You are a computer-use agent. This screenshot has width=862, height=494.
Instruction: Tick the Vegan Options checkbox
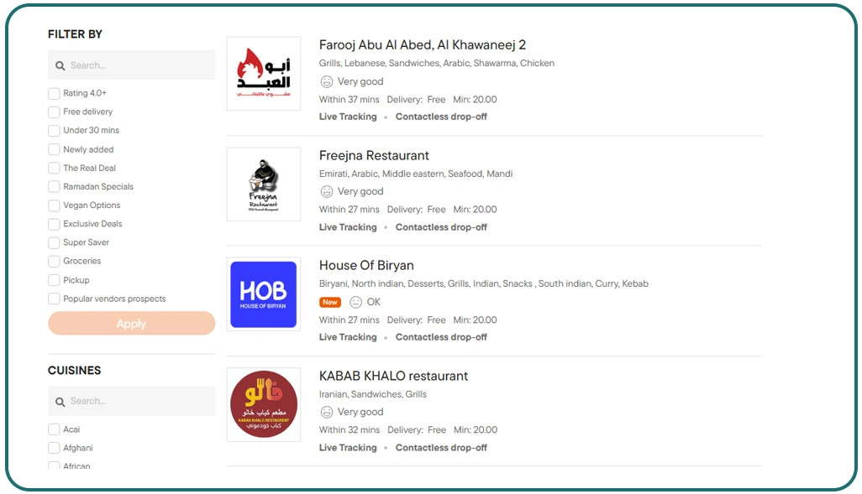[x=54, y=205]
